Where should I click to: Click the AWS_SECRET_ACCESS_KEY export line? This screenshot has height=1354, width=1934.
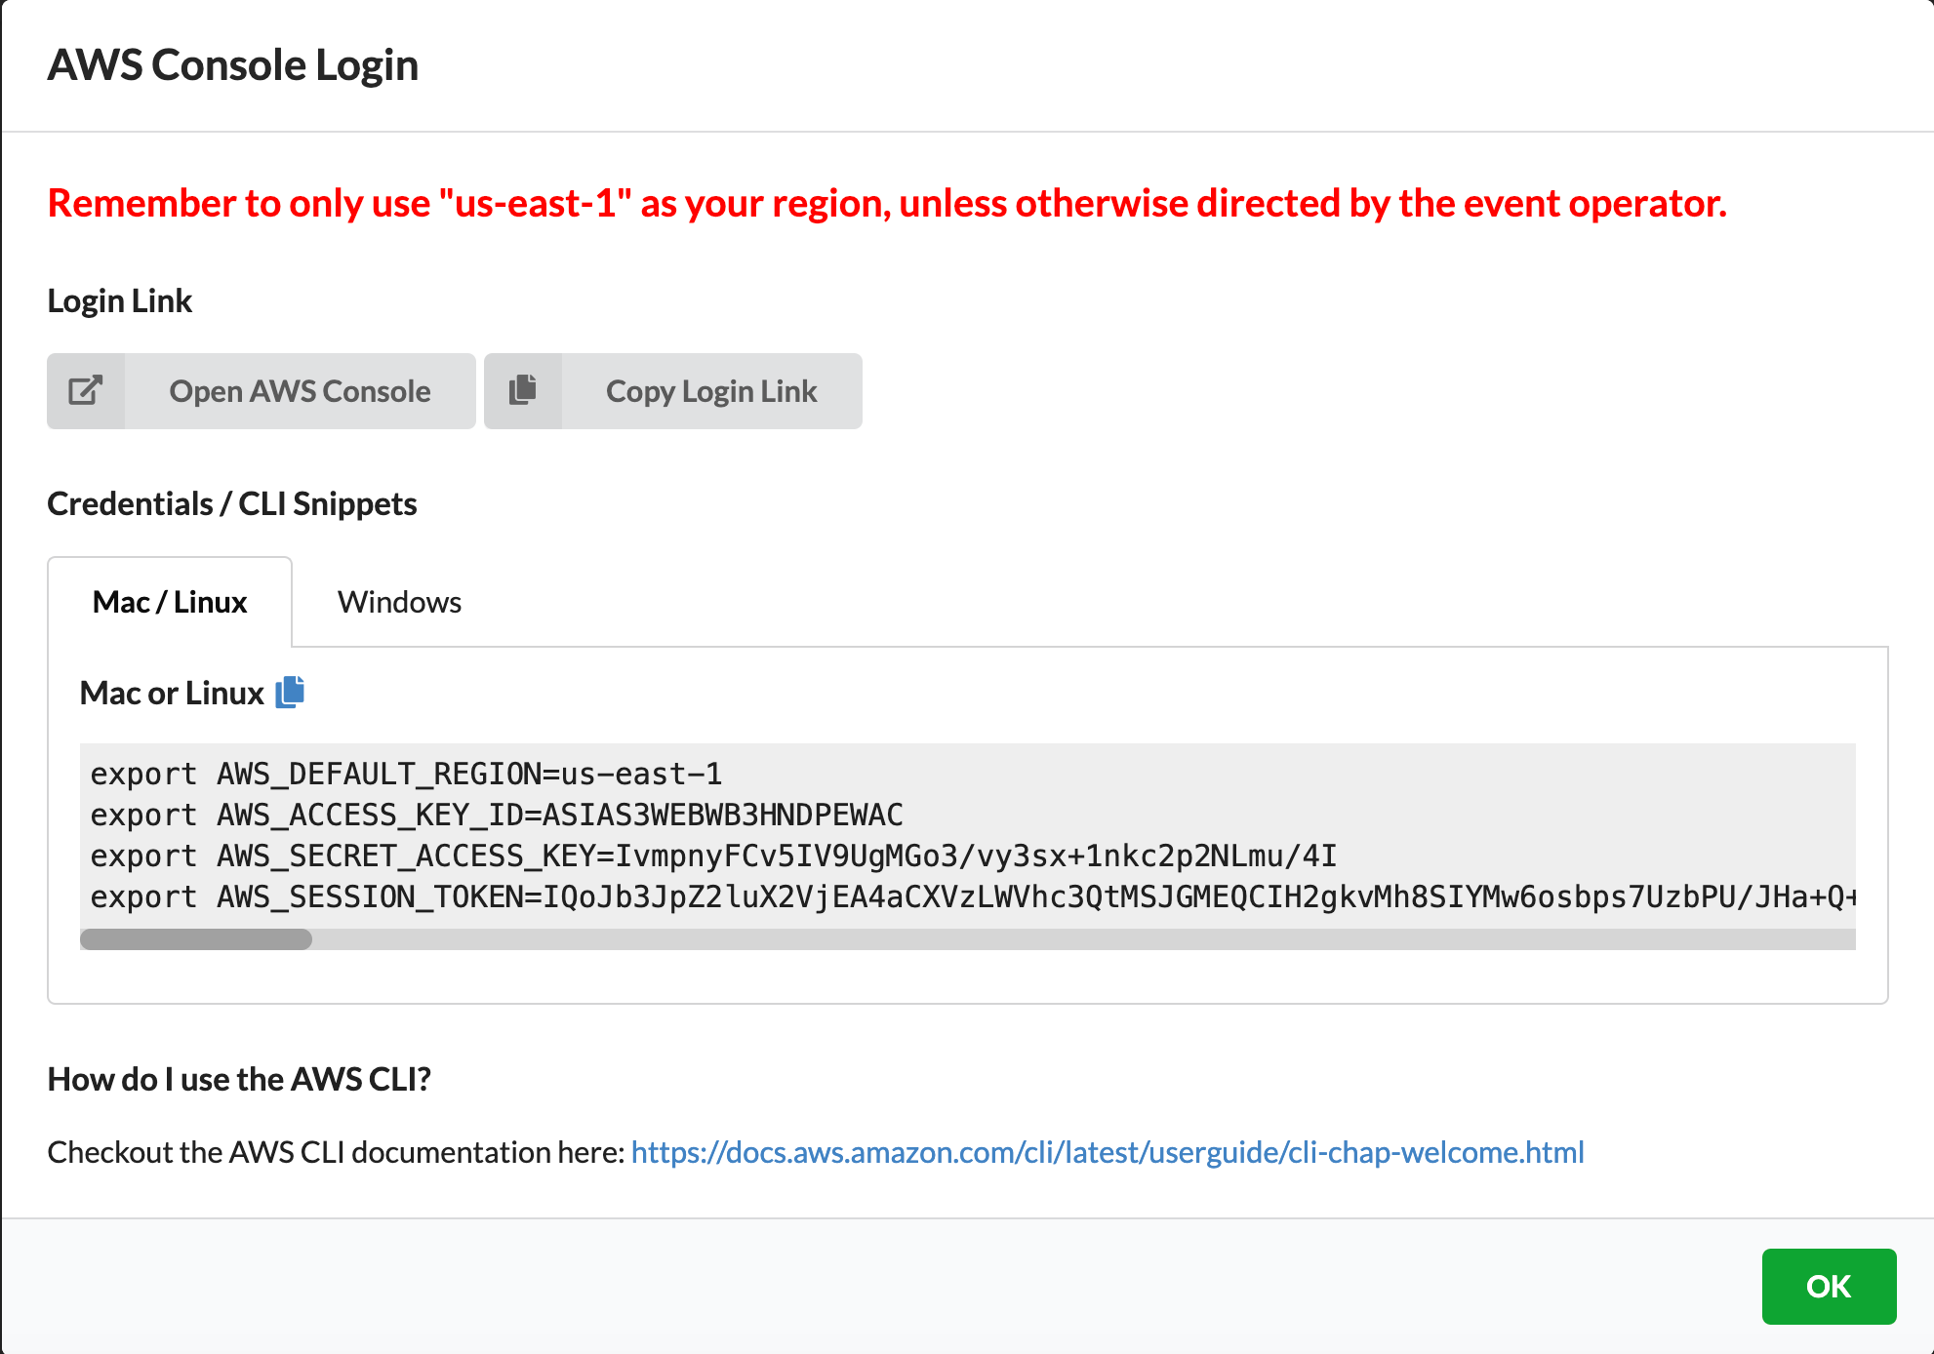[713, 856]
